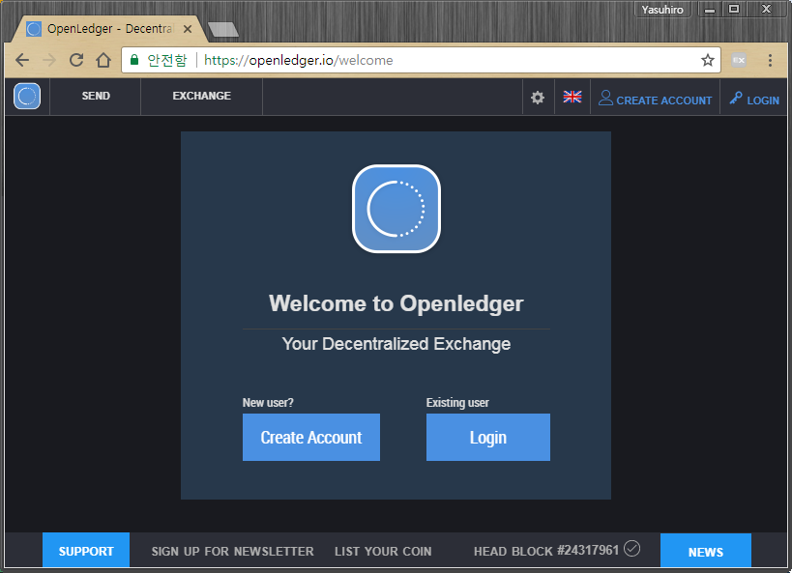The width and height of the screenshot is (792, 573).
Task: Click the address bar URL field
Action: tap(421, 61)
